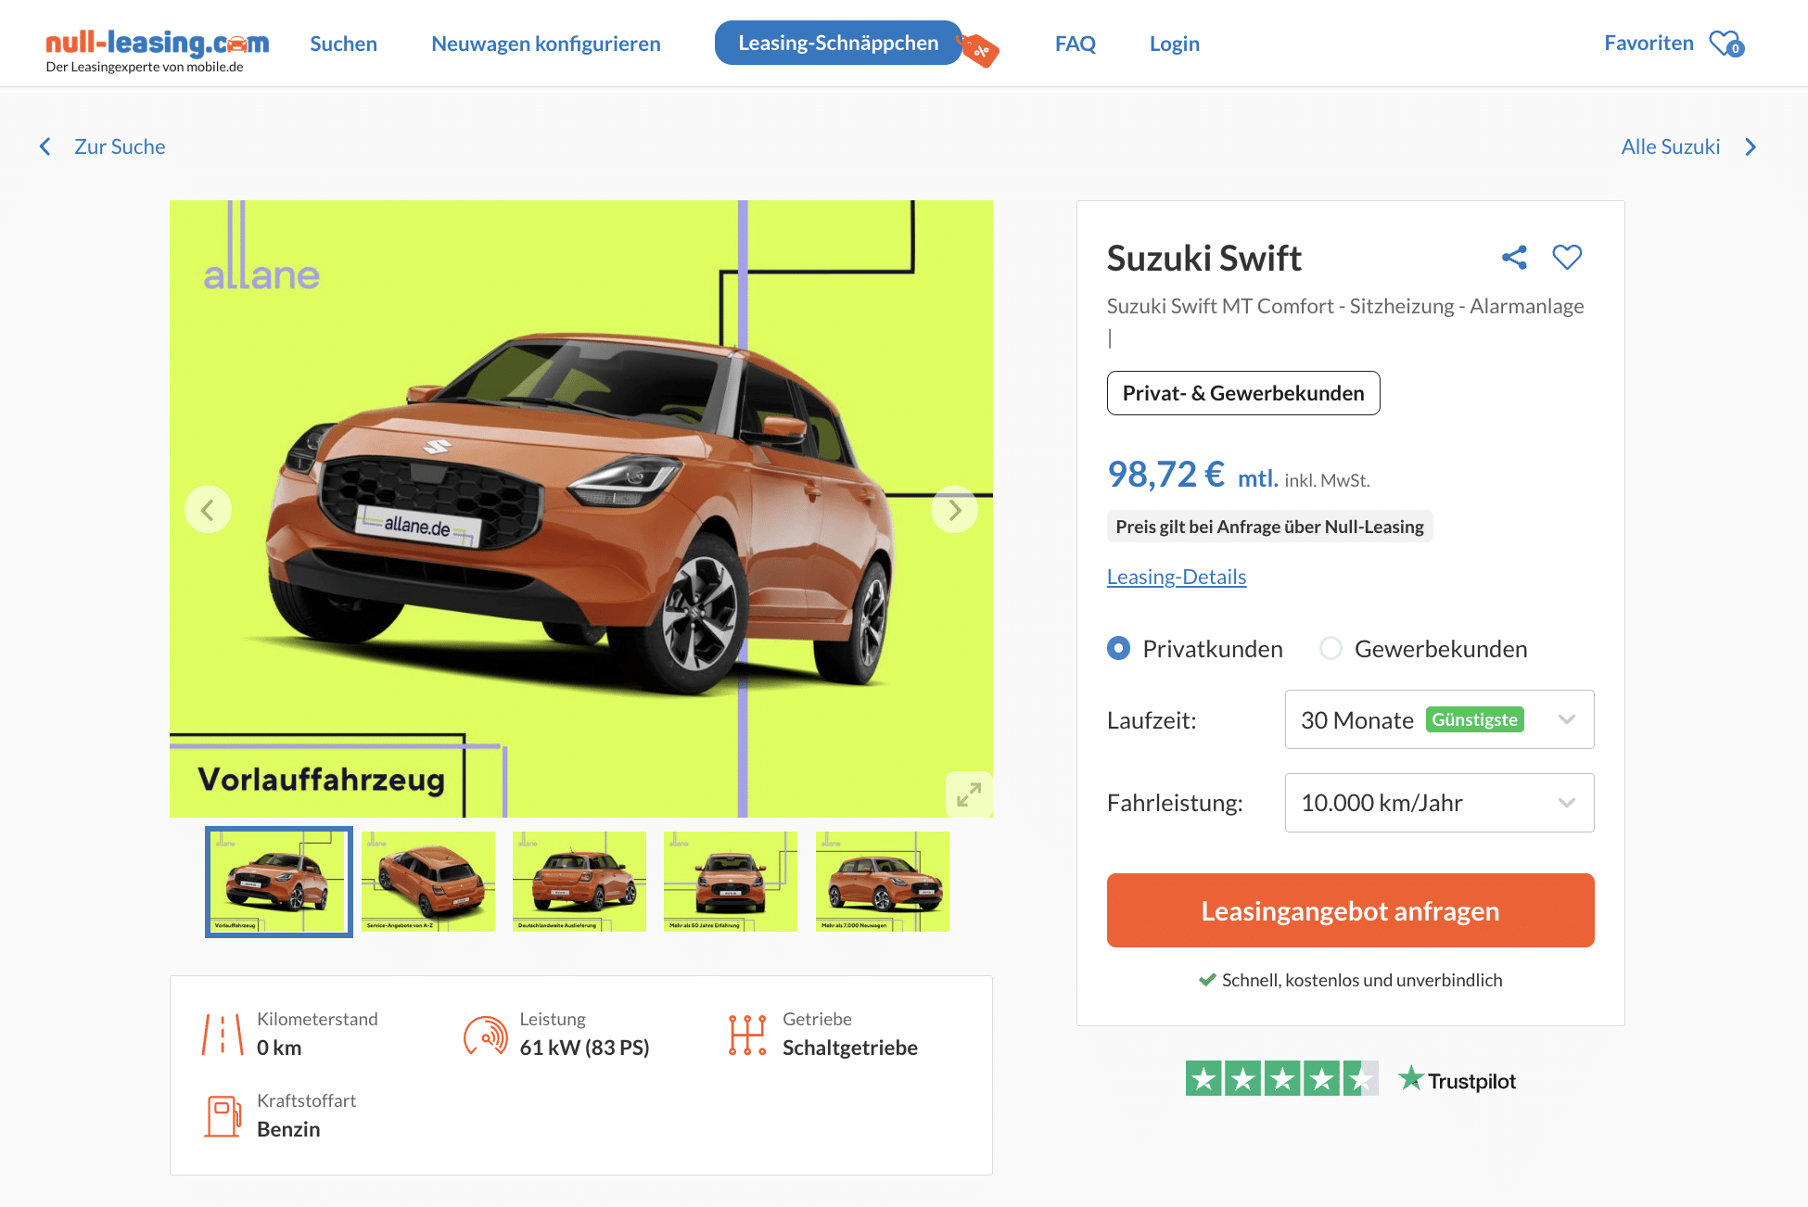Screen dimensions: 1808x1207
Task: Click the 0 km mileage value
Action: click(279, 1048)
